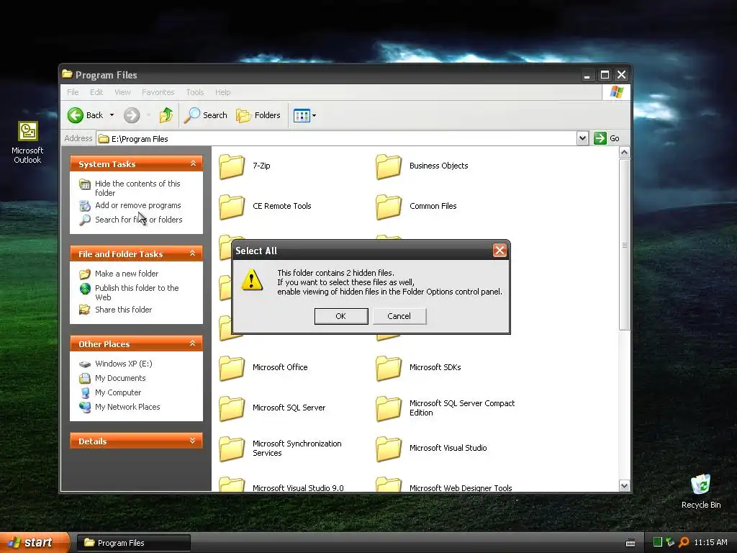Viewport: 737px width, 553px height.
Task: Click the warning icon in the dialog
Action: point(252,280)
